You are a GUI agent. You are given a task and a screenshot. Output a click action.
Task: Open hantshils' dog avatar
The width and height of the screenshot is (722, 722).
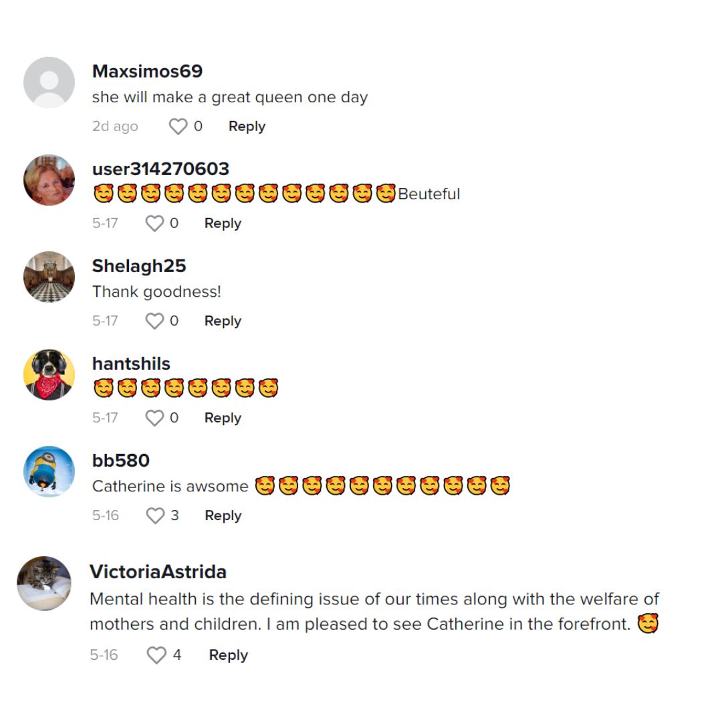[49, 374]
